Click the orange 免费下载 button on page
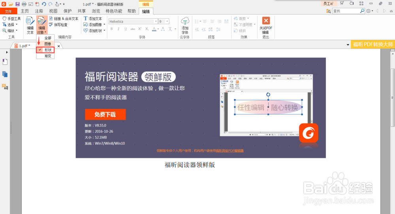This screenshot has width=395, height=214. [x=105, y=115]
